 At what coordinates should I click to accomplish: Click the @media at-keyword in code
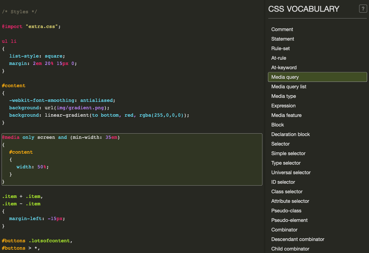pos(11,137)
